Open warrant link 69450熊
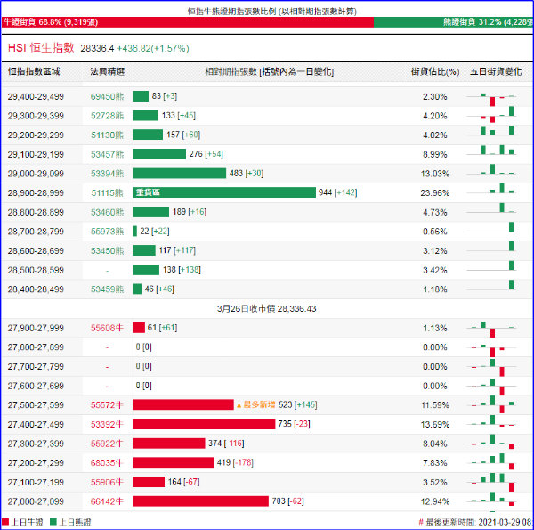534x530 pixels. click(x=107, y=97)
